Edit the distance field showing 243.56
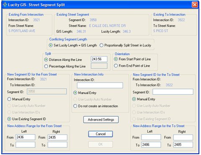The image size is (201, 155). 99,59
